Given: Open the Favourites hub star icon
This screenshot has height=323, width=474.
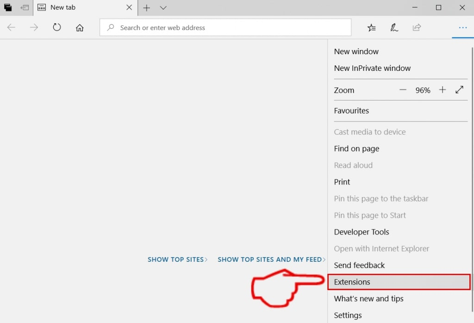Looking at the screenshot, I should coord(372,28).
